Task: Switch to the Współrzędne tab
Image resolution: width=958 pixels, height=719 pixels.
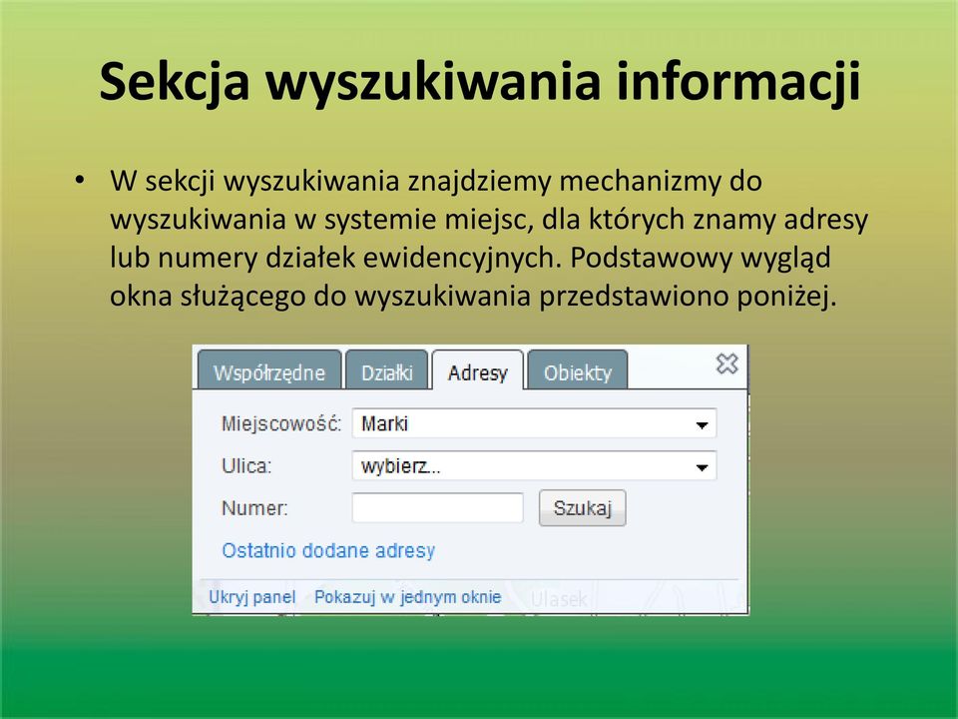Action: coord(269,370)
